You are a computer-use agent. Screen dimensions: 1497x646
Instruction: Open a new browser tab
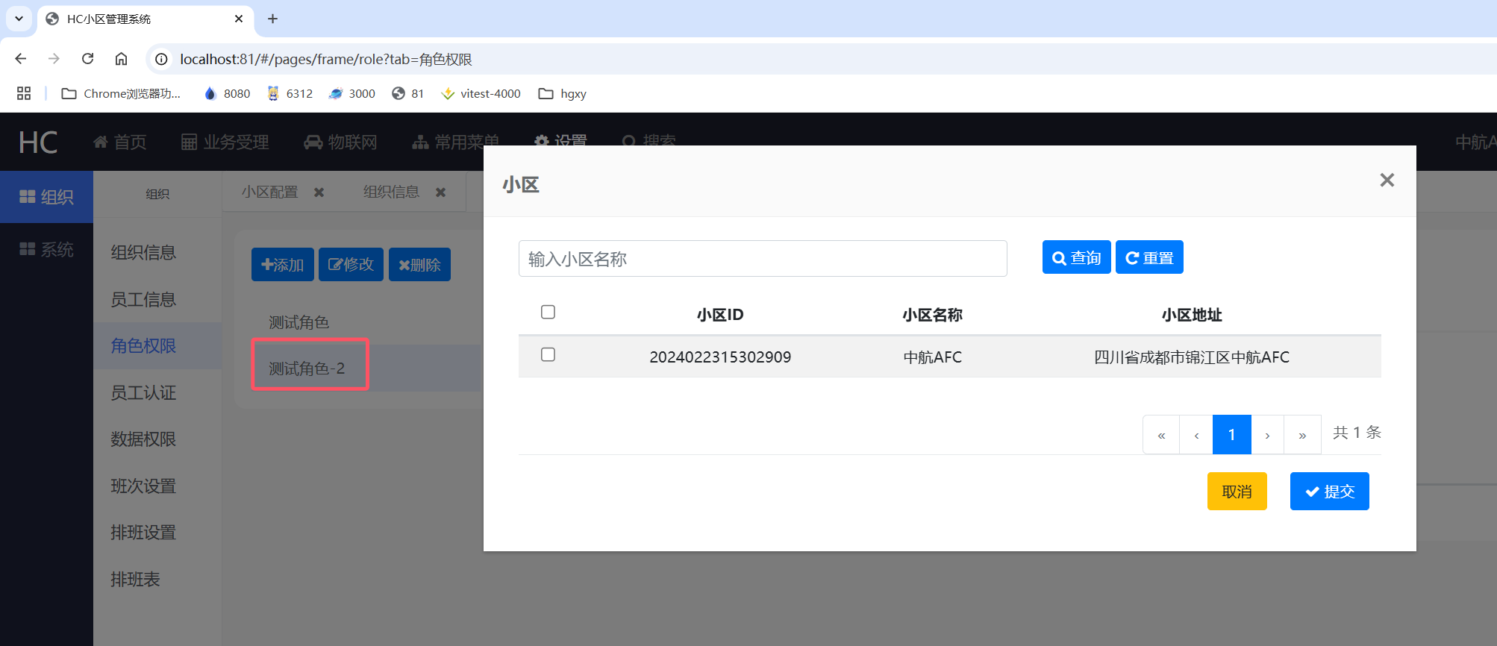click(x=272, y=19)
